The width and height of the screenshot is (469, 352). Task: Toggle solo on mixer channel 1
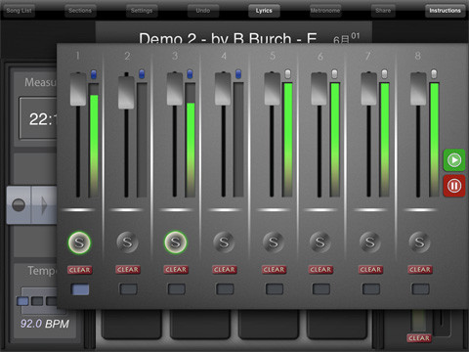click(x=79, y=242)
